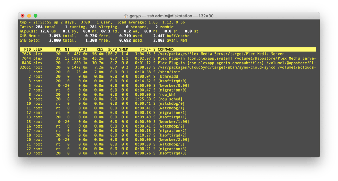
Task: Click the [ksoftirqd/3] process name
Action: pos(172,153)
